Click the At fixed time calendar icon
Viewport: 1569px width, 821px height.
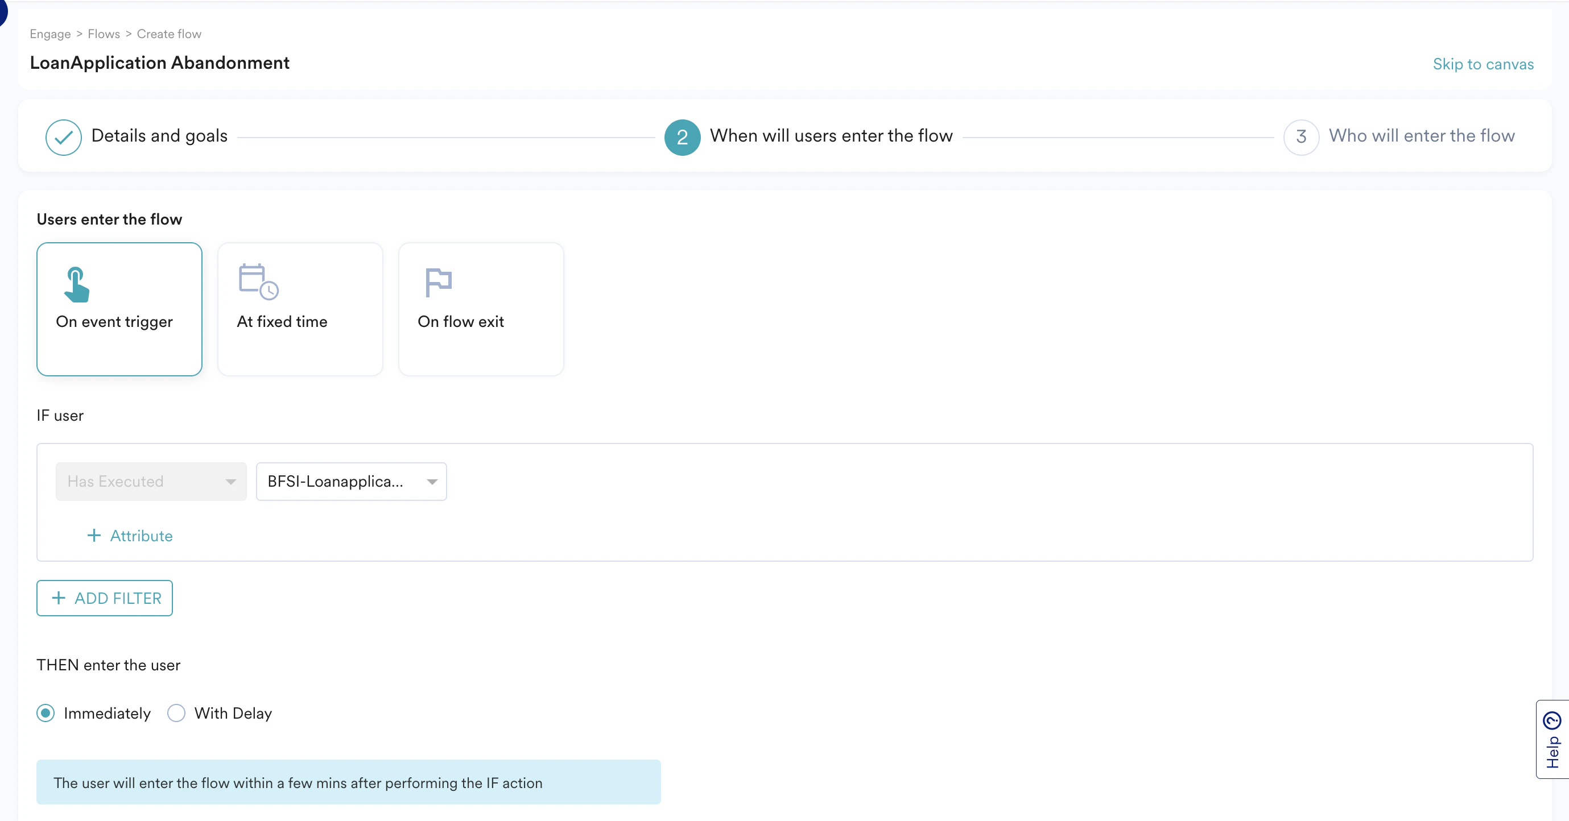point(258,282)
